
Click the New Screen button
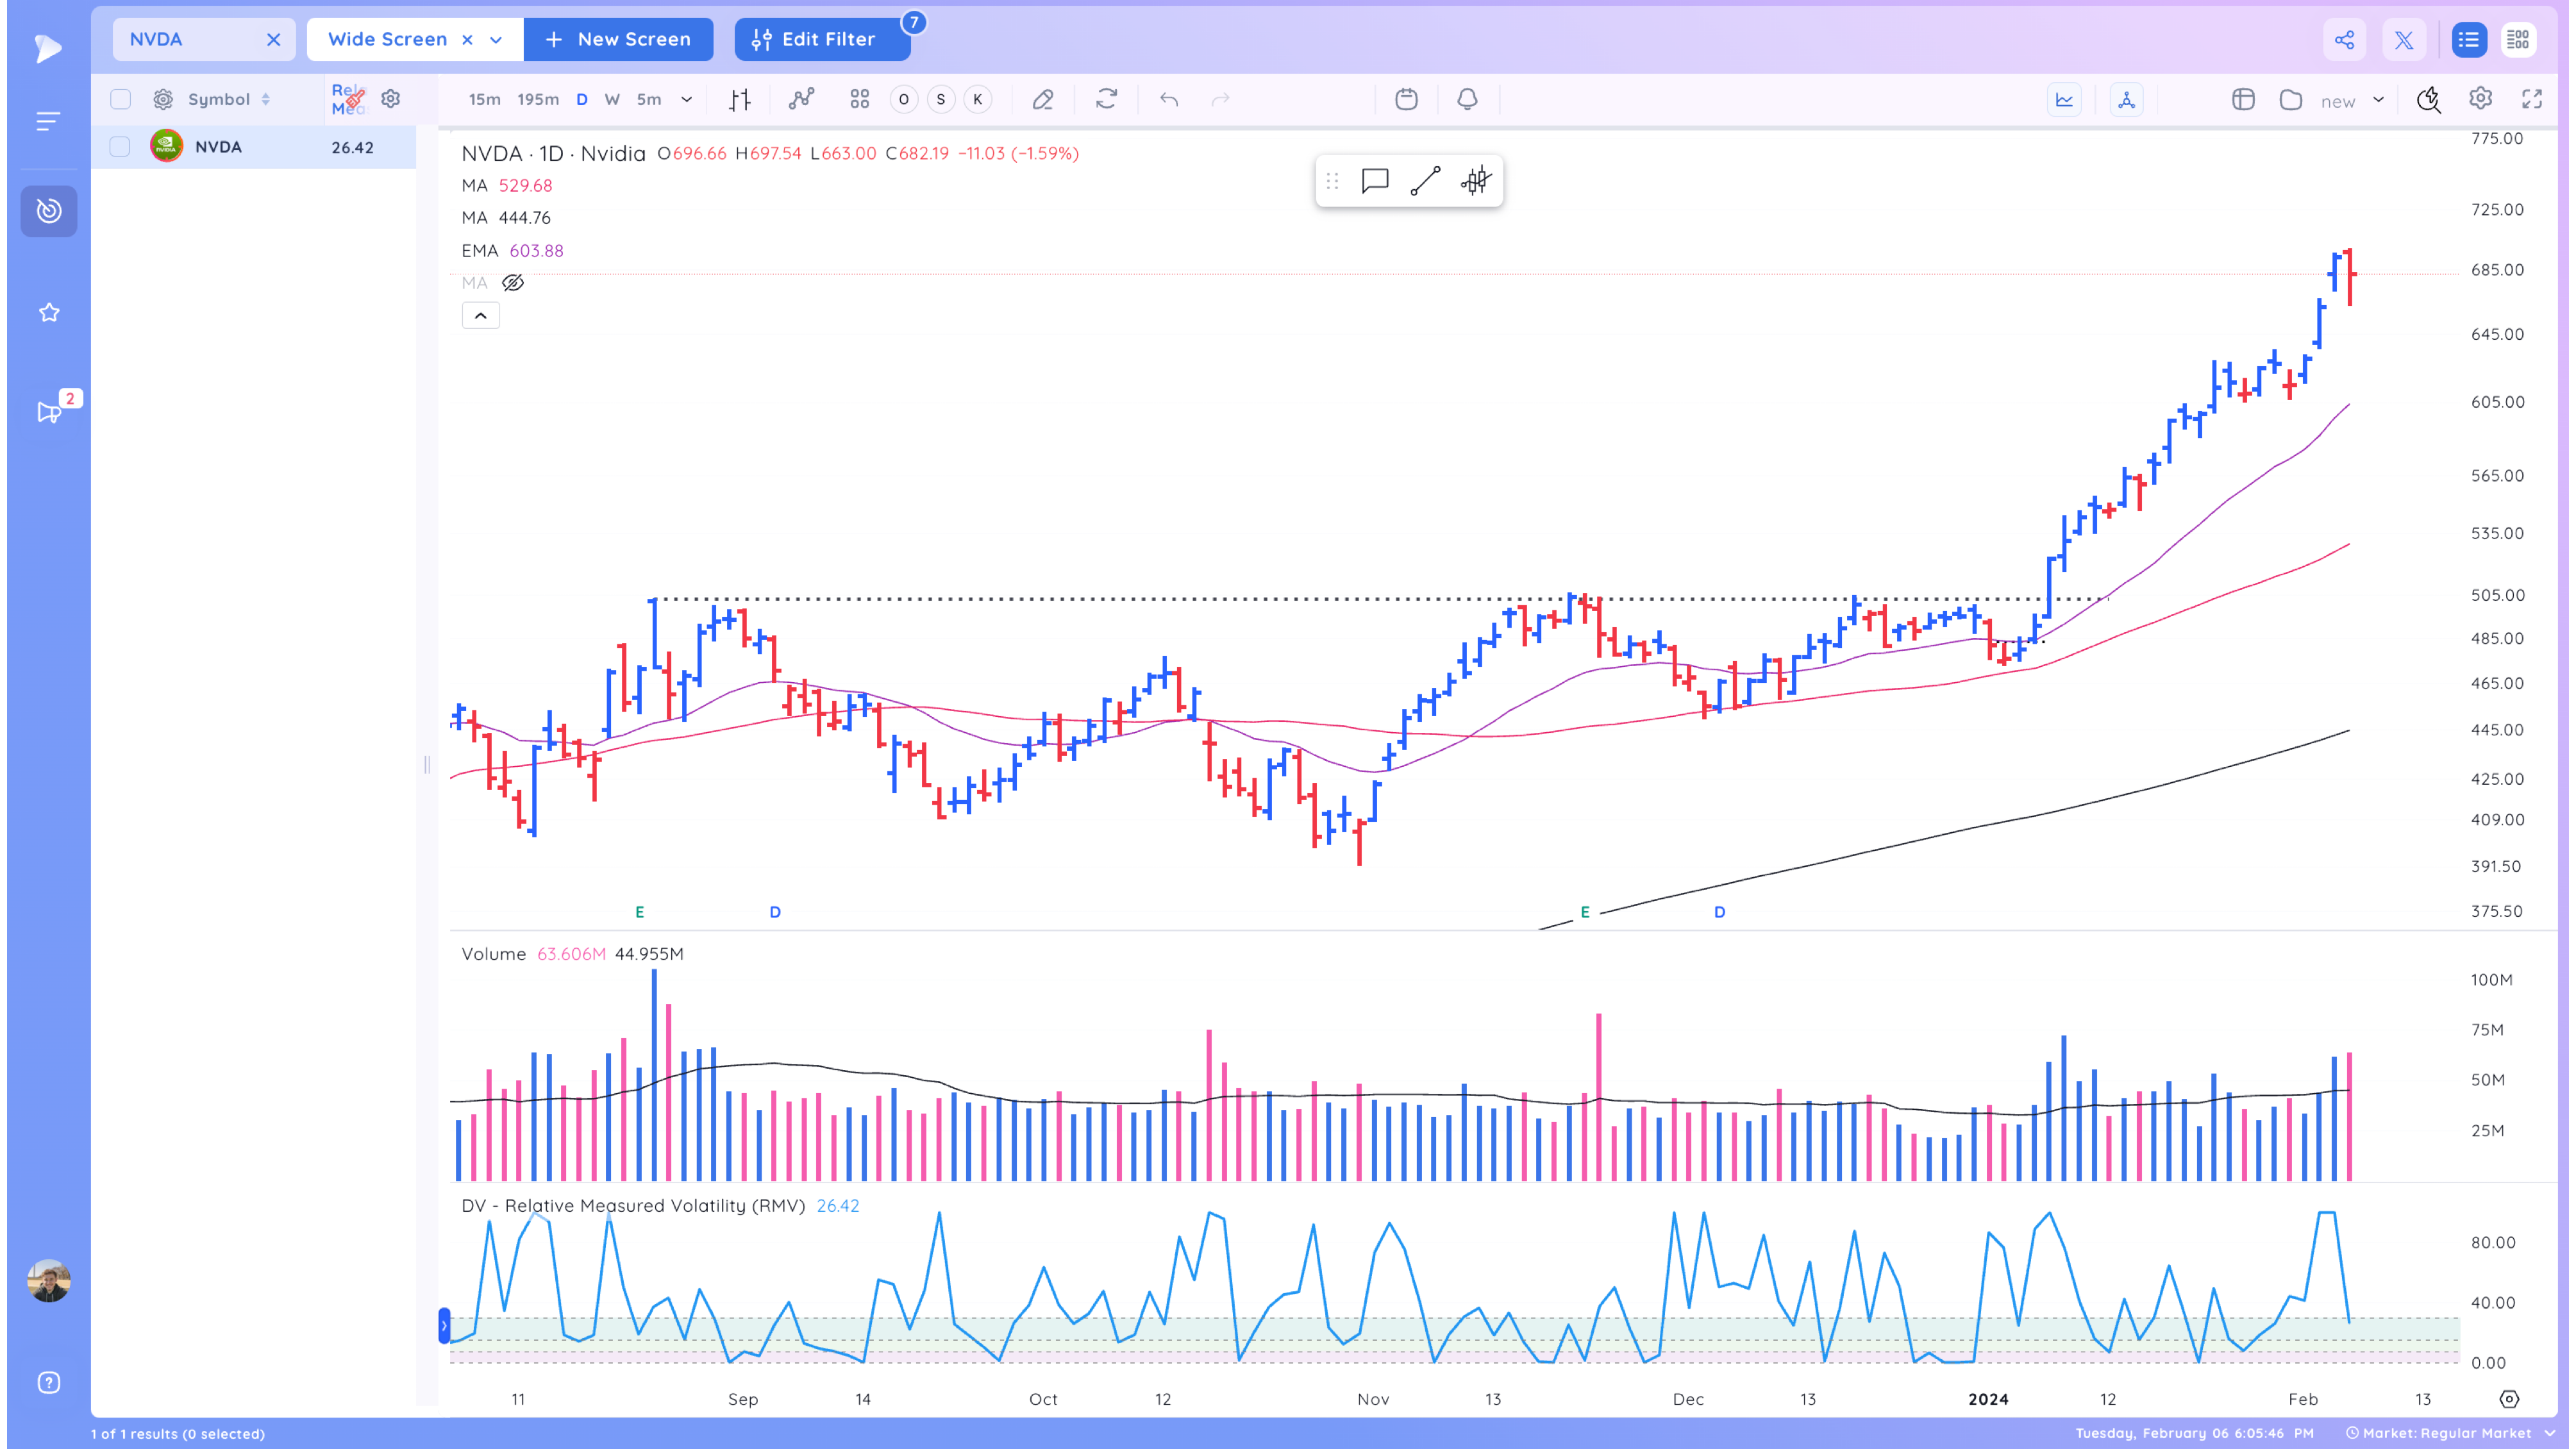pos(618,40)
